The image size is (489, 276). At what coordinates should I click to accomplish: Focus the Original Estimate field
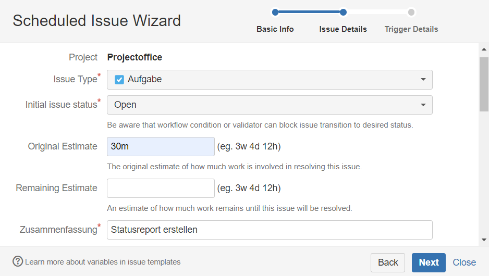(x=161, y=146)
